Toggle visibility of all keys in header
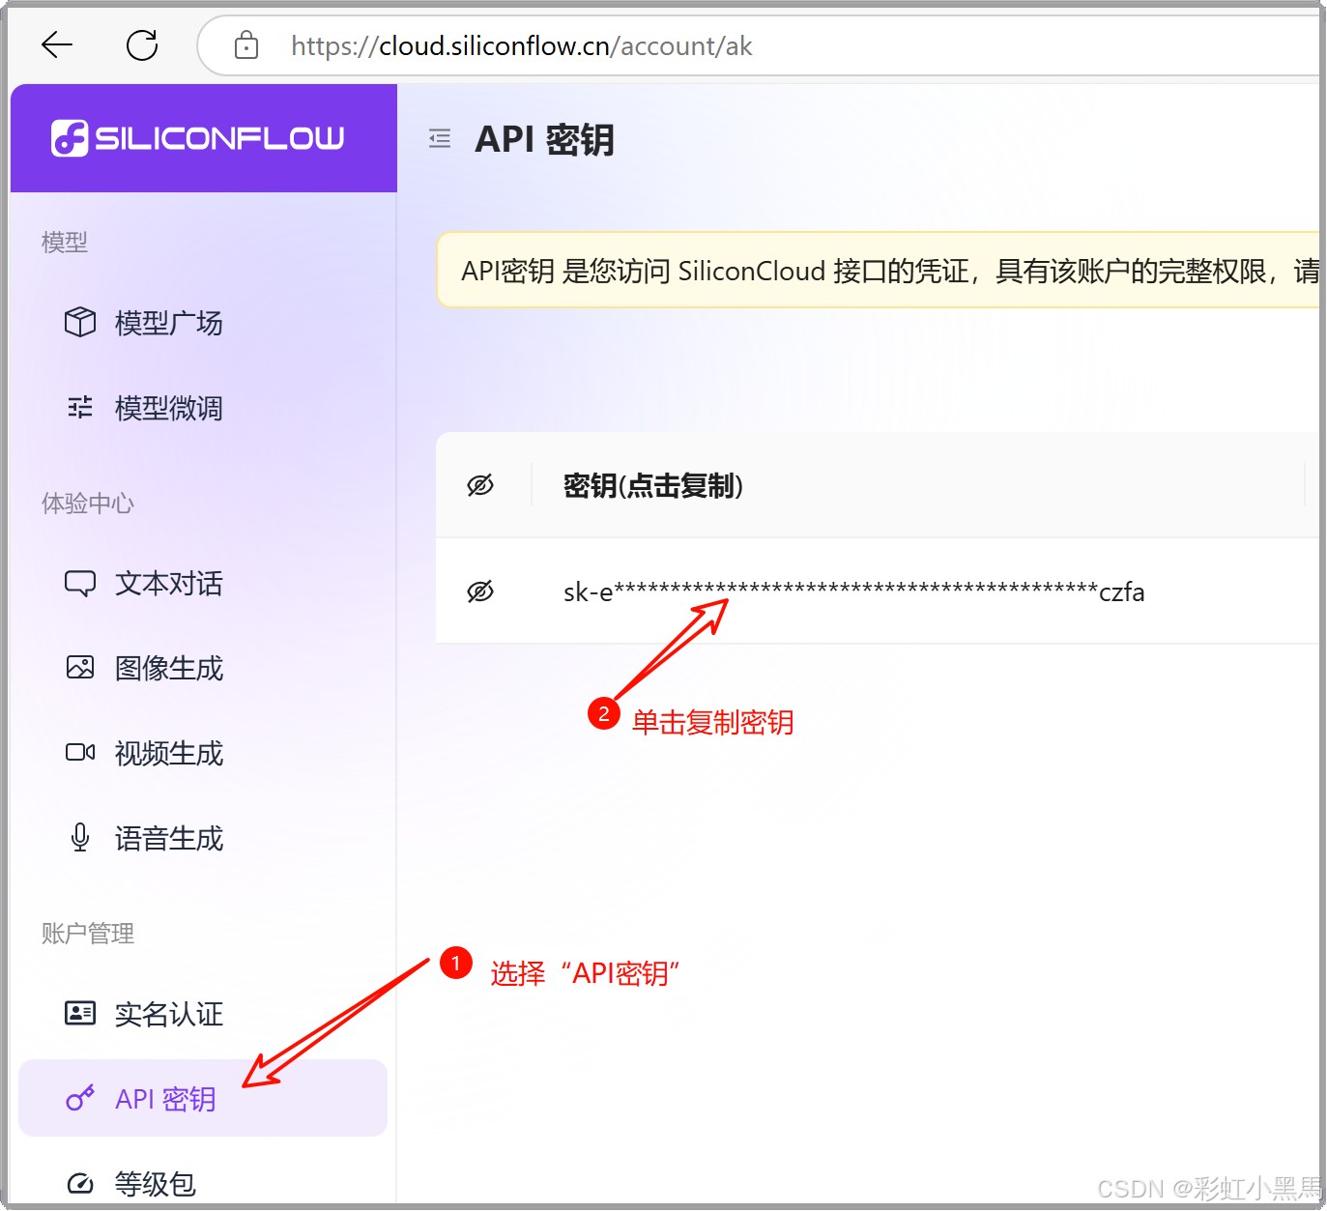The height and width of the screenshot is (1211, 1327). (480, 485)
